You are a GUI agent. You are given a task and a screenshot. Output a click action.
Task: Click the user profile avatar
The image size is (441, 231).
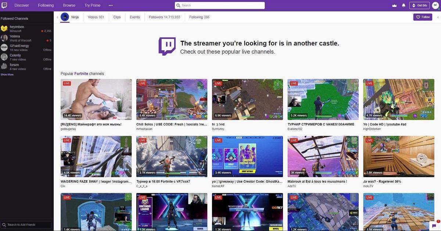[435, 5]
